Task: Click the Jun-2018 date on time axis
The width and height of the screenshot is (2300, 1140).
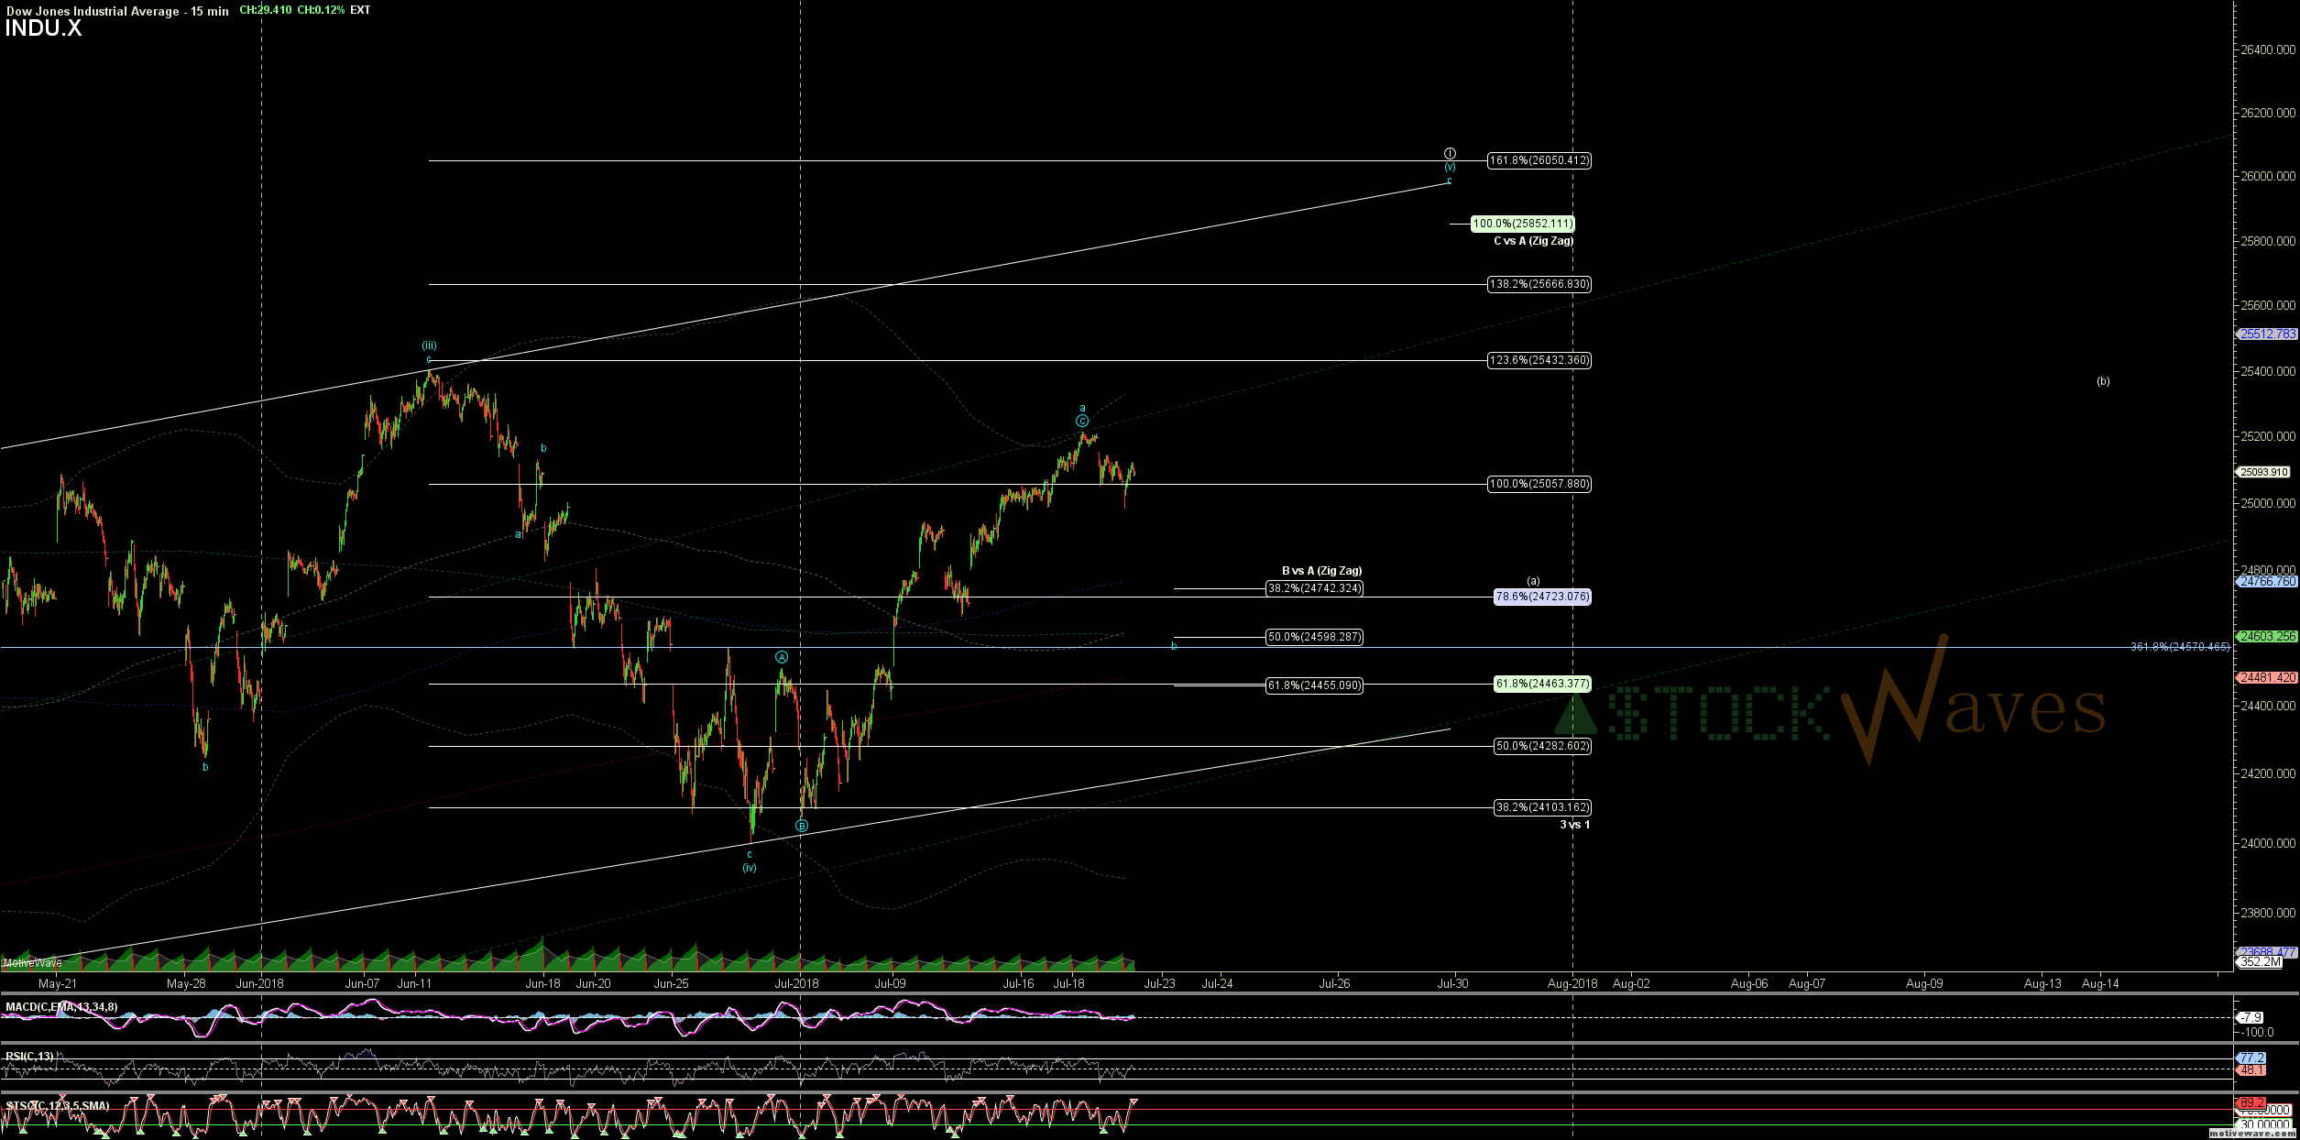Action: click(260, 983)
